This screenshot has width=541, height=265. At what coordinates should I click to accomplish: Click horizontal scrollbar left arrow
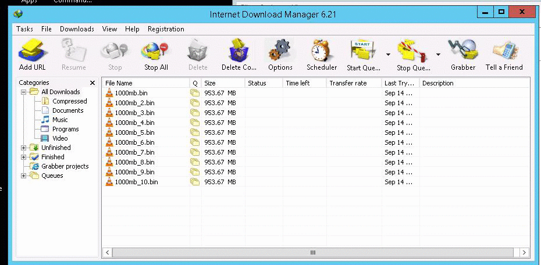107,253
